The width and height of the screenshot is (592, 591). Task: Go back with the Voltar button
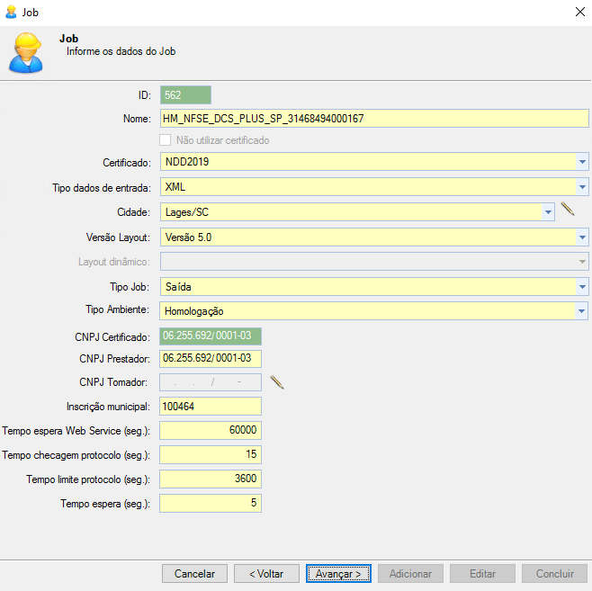(x=266, y=573)
